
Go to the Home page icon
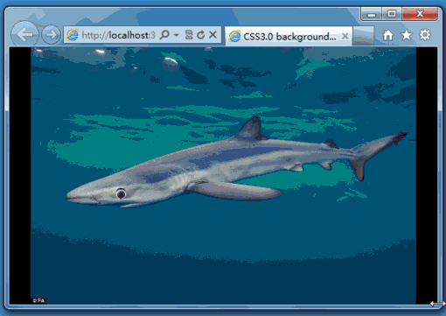pos(388,35)
